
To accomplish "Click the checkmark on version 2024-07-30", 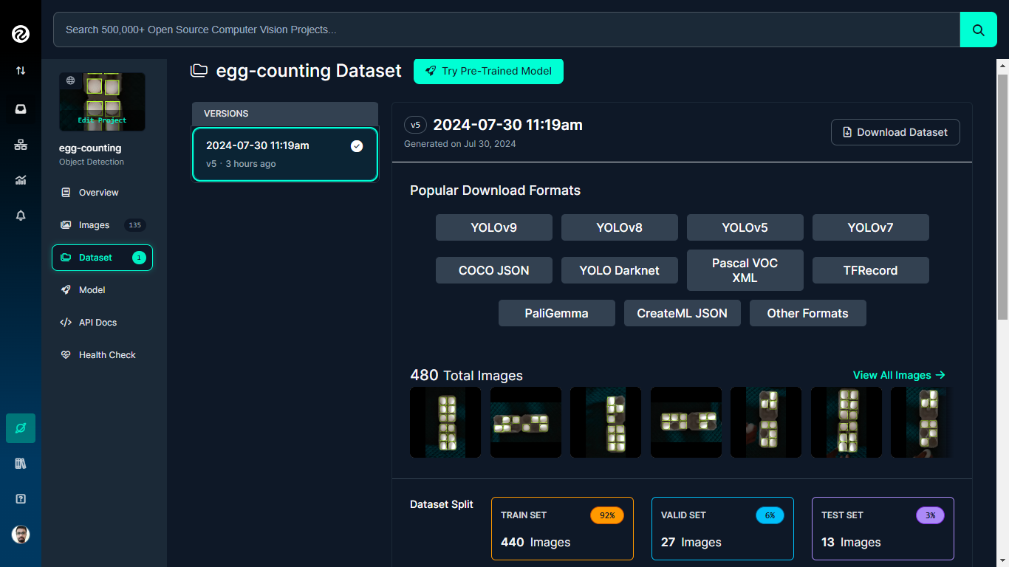I will (x=357, y=146).
